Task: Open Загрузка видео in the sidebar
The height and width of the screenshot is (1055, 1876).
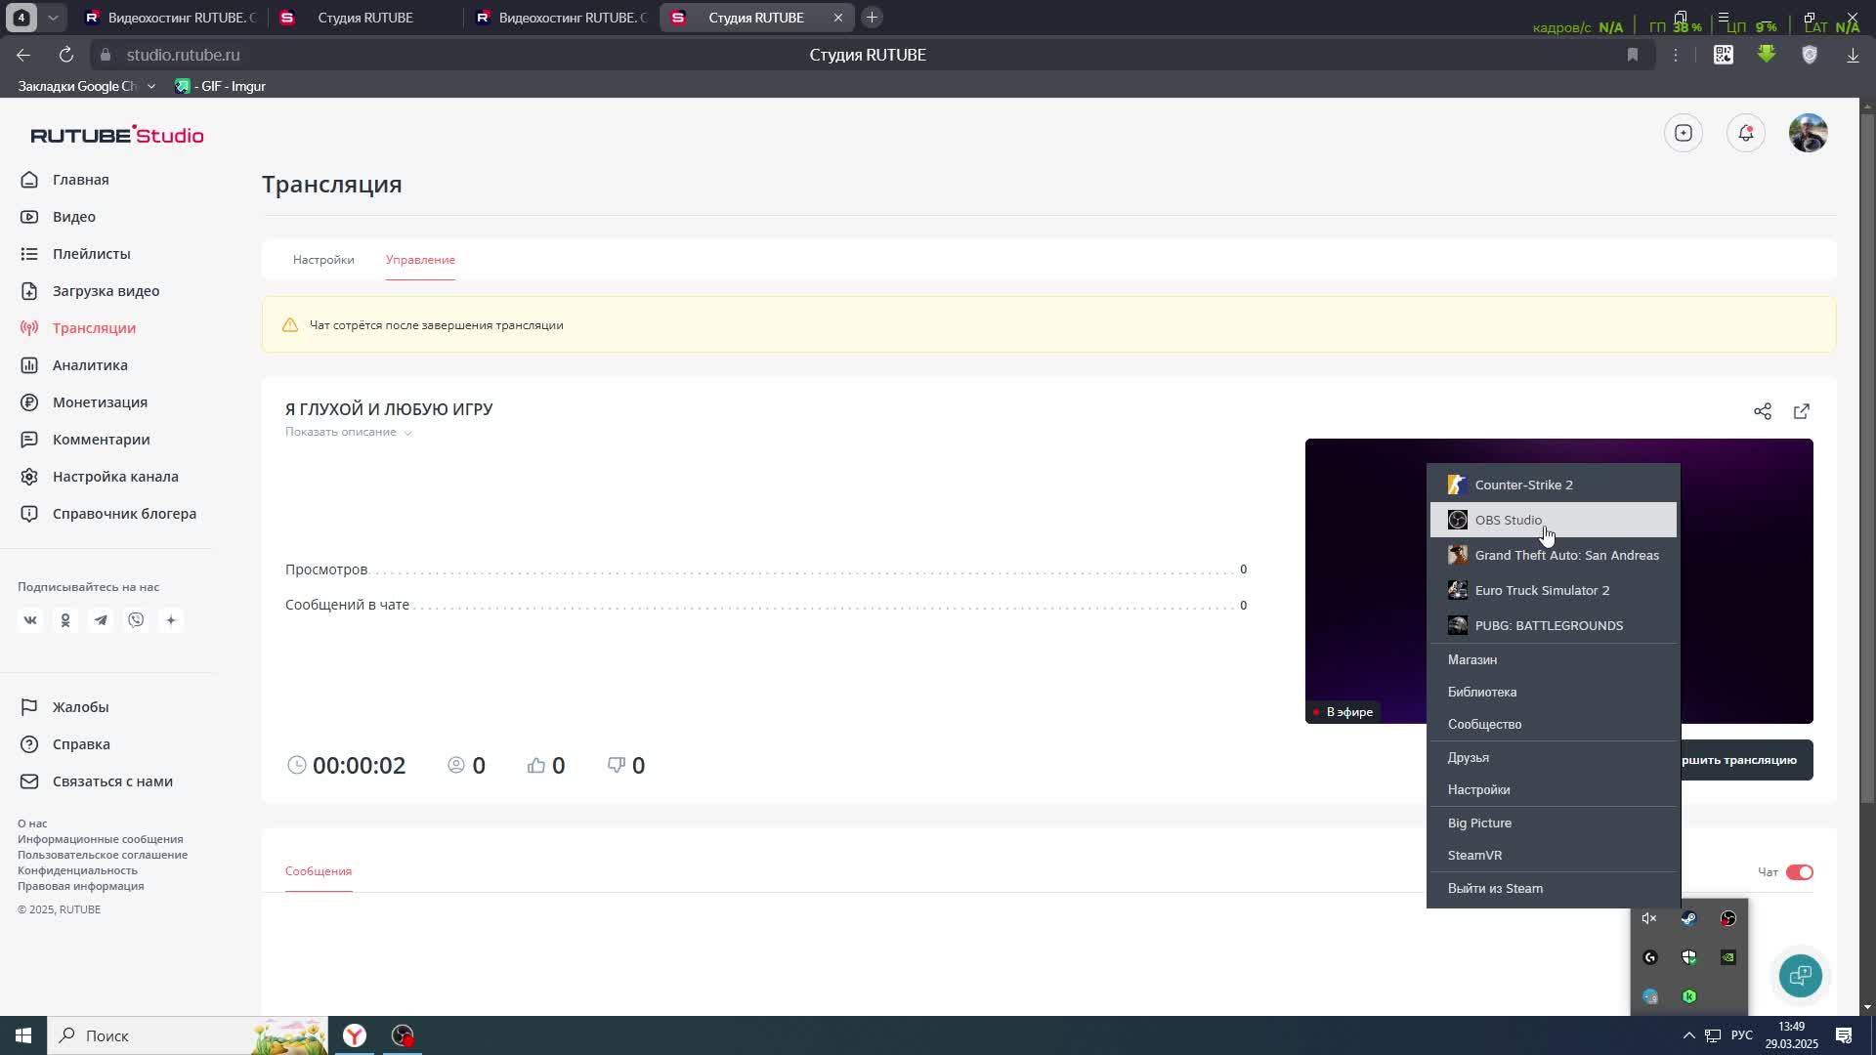Action: point(107,291)
